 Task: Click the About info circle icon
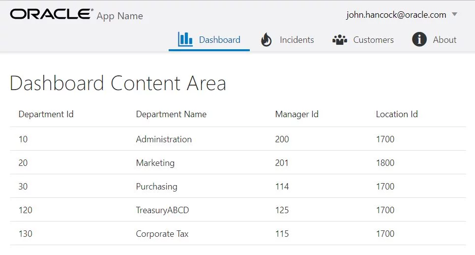[x=419, y=39]
